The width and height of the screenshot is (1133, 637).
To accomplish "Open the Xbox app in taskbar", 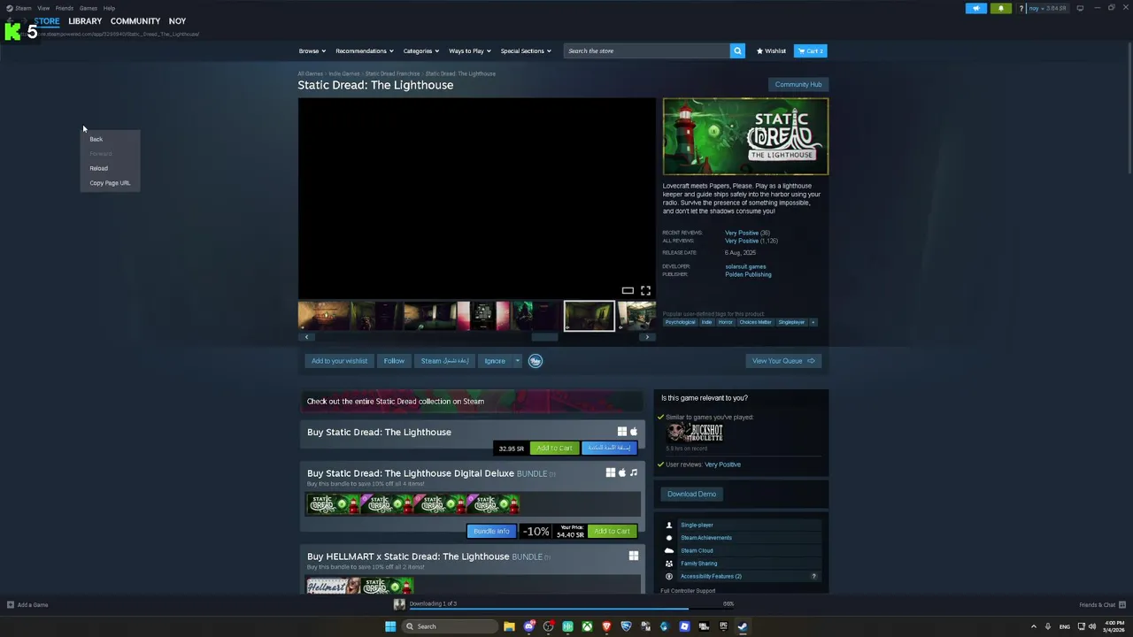I will pyautogui.click(x=587, y=626).
